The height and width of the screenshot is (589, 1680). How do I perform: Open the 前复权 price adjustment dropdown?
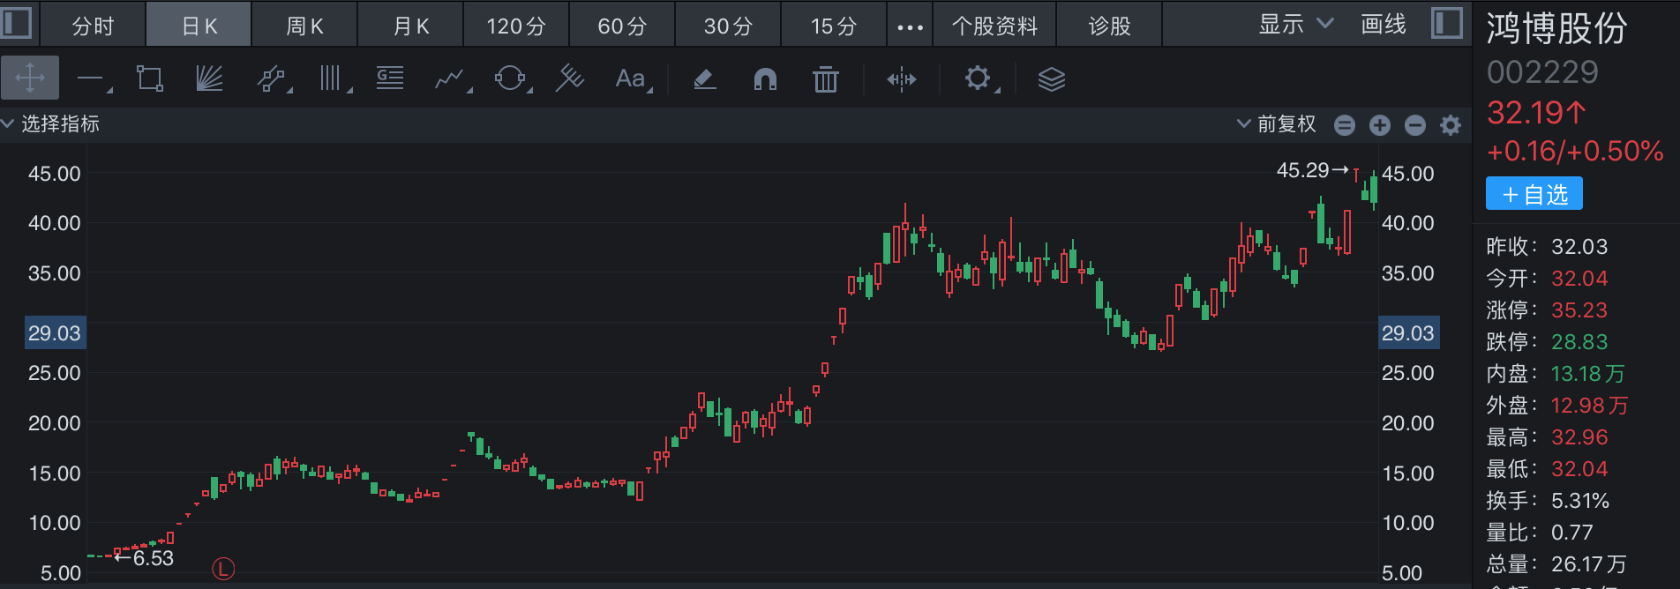[1277, 124]
